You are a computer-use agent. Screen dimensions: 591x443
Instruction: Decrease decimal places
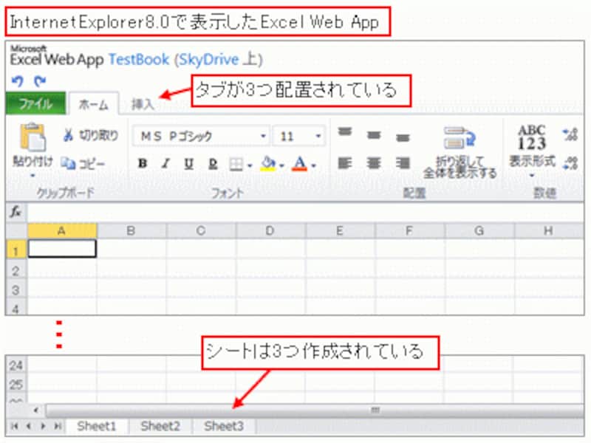click(x=570, y=163)
